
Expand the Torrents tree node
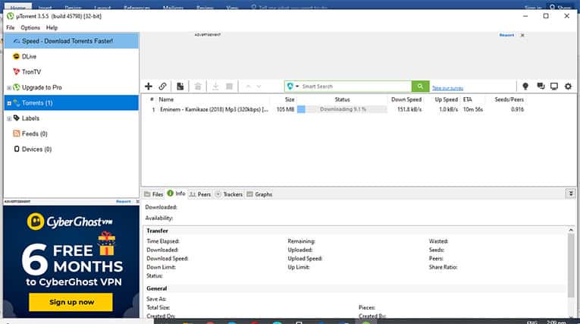click(9, 103)
